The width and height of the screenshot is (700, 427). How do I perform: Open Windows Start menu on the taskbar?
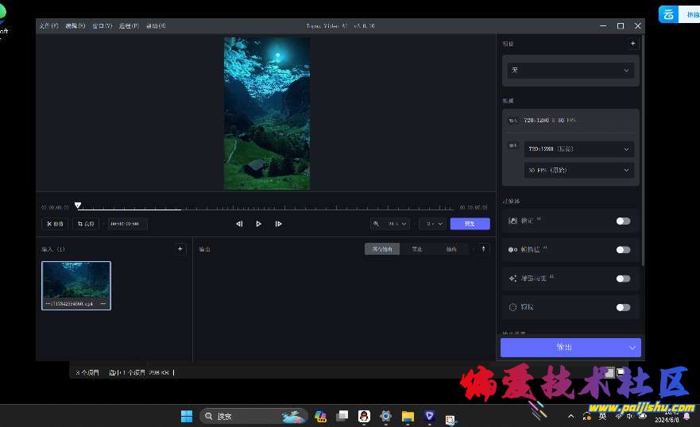pos(187,416)
